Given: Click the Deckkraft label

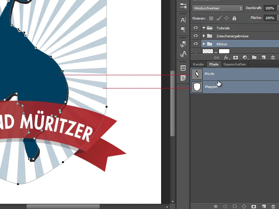Looking at the screenshot, I should pyautogui.click(x=254, y=8).
